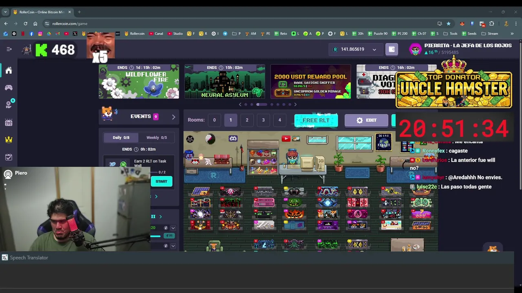Open a new browser tab
The image size is (522, 293).
pos(79,12)
